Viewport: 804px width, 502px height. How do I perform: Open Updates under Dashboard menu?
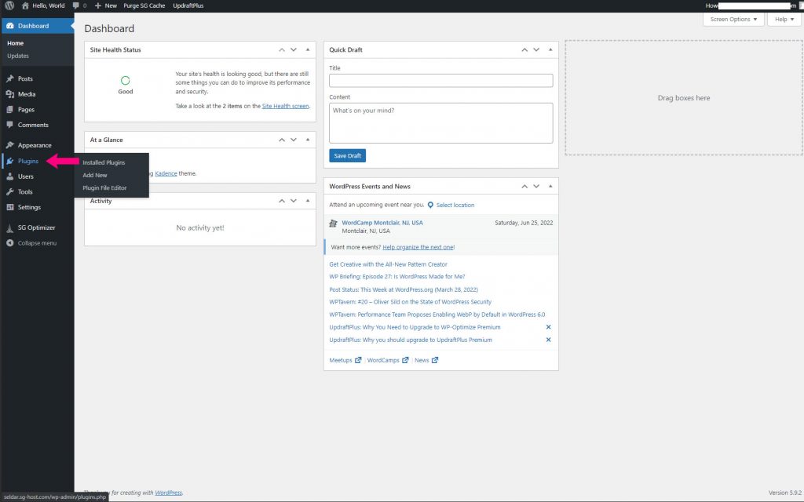pyautogui.click(x=18, y=56)
